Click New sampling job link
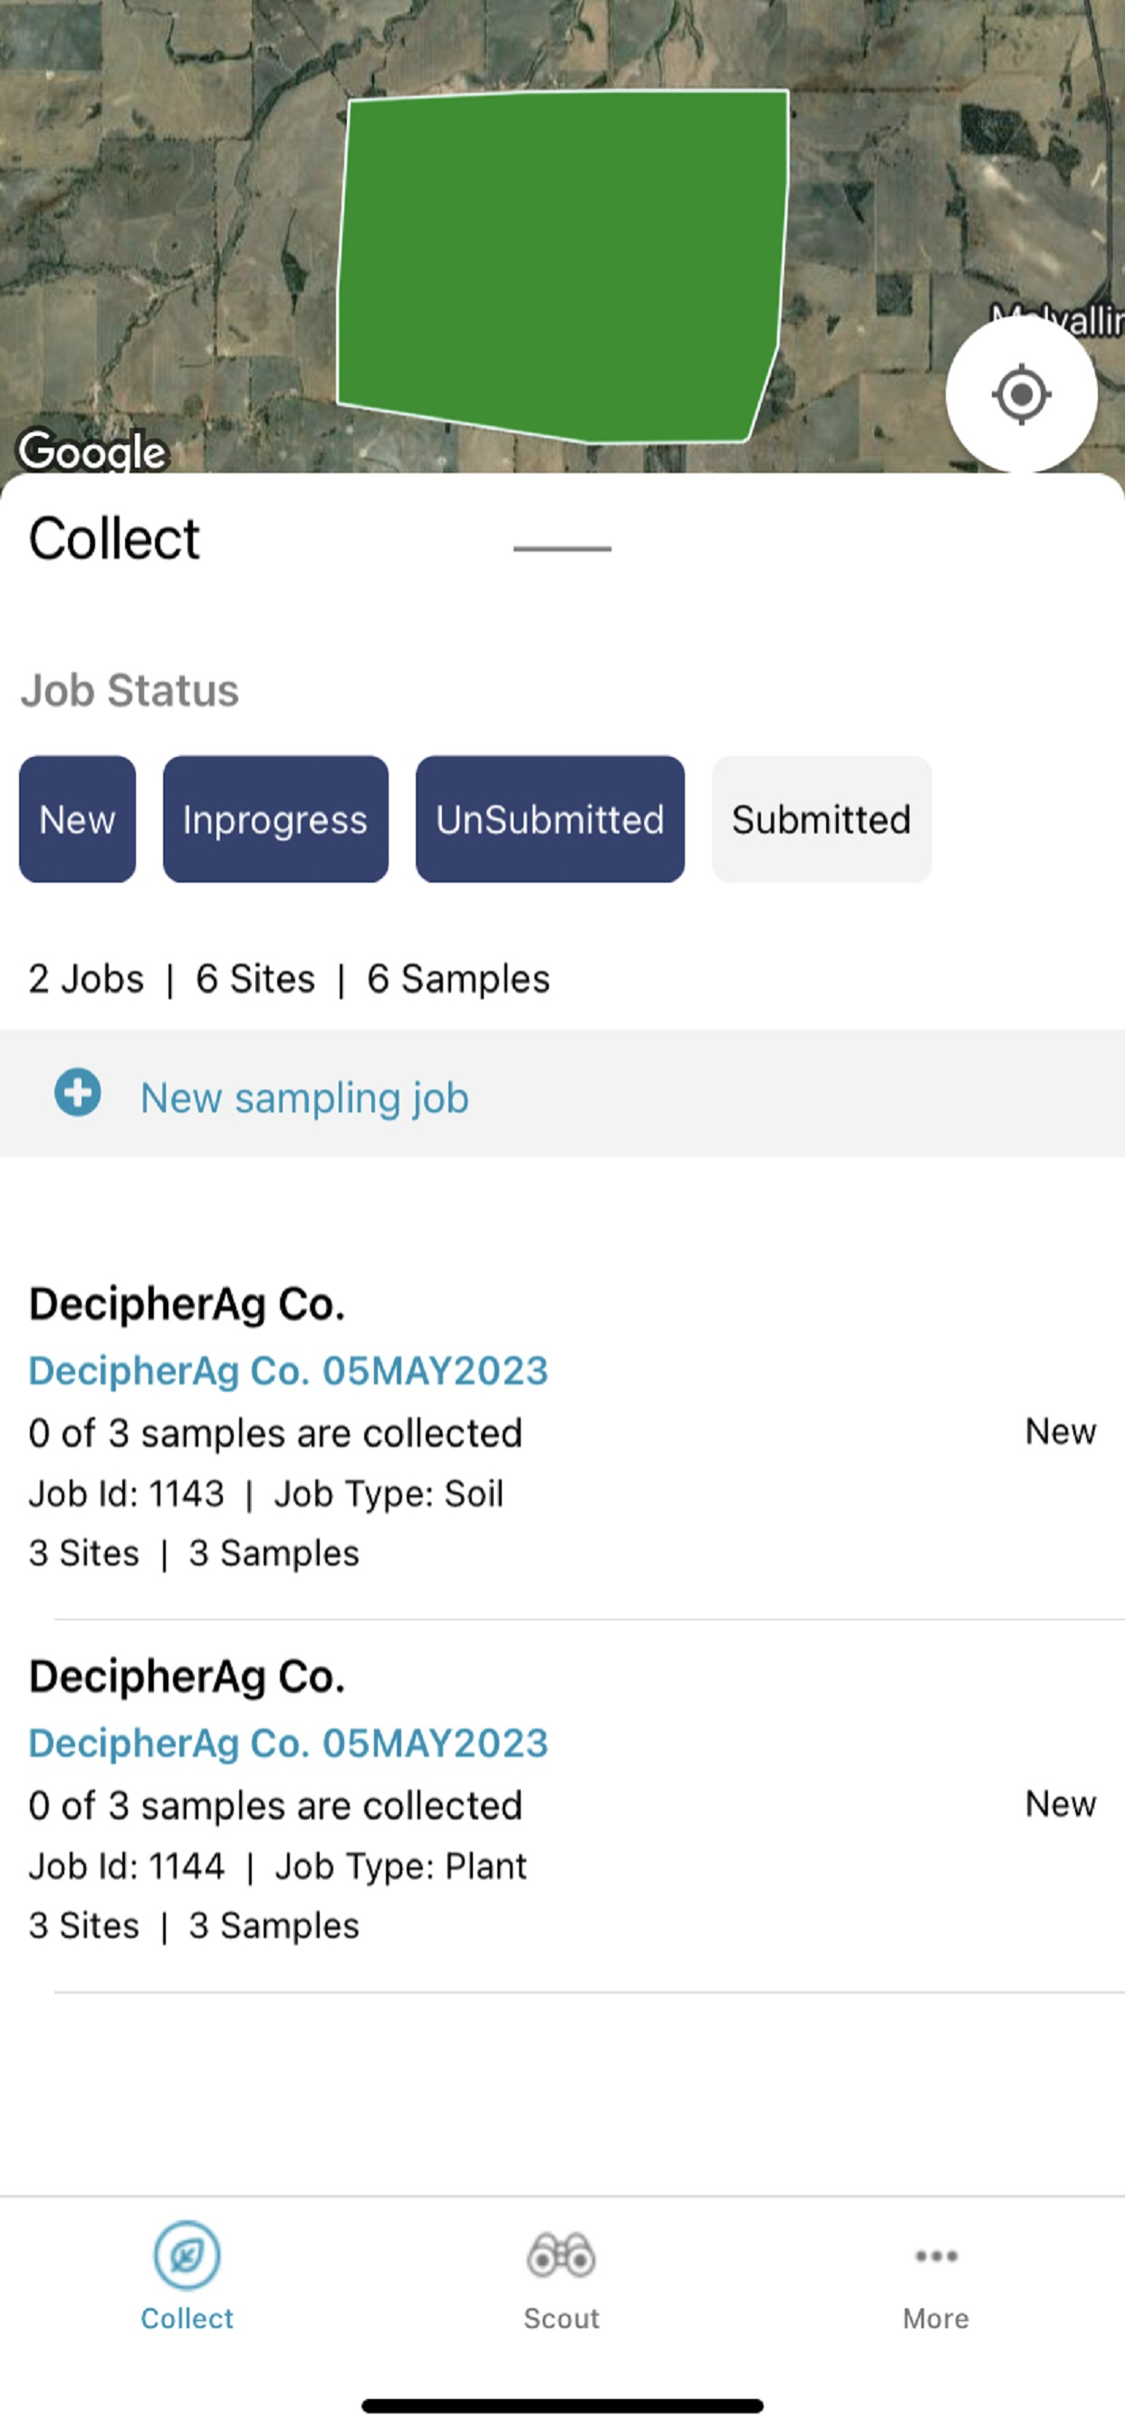Screen dimensions: 1125x2436 coord(304,1097)
